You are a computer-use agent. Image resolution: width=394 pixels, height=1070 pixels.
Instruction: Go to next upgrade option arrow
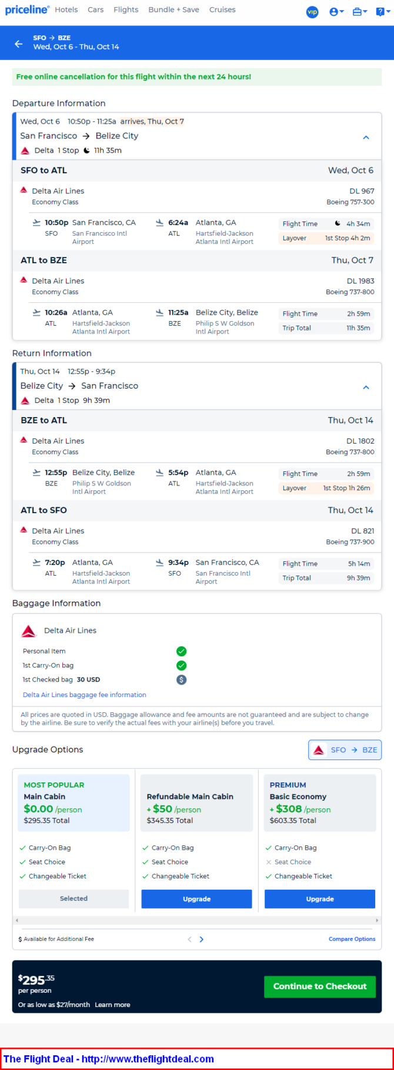202,939
